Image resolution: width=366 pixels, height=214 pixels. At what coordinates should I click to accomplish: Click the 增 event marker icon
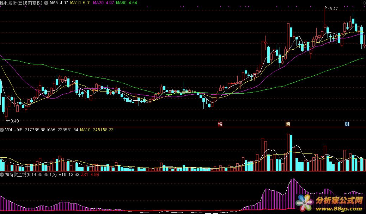(220, 124)
